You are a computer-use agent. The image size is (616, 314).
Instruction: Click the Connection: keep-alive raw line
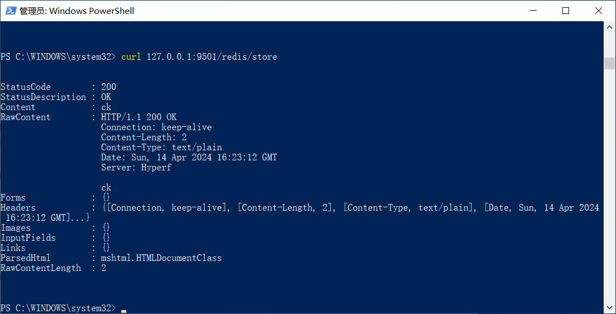[157, 127]
